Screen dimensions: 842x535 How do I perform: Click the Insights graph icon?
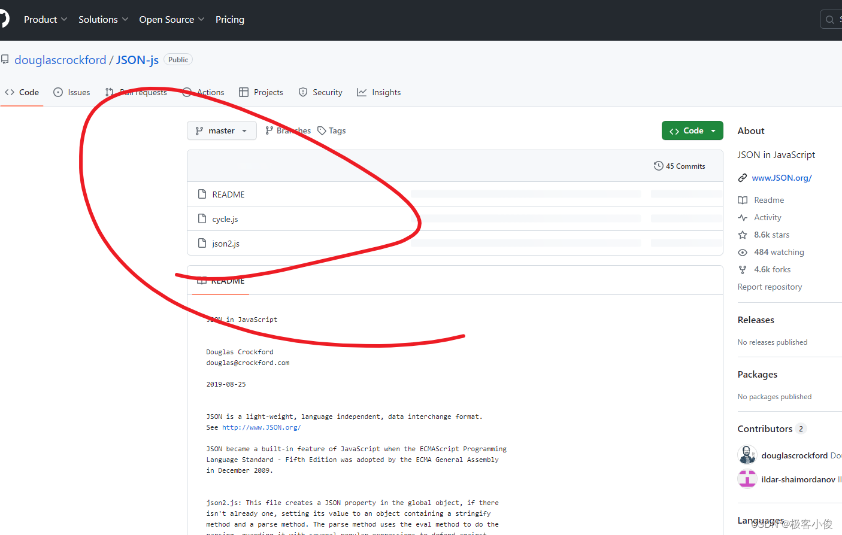click(362, 92)
